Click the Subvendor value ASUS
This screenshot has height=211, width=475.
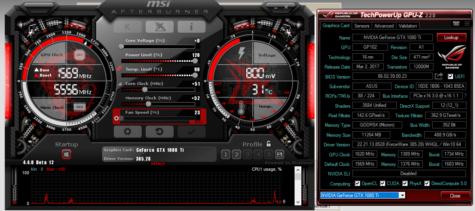point(372,86)
